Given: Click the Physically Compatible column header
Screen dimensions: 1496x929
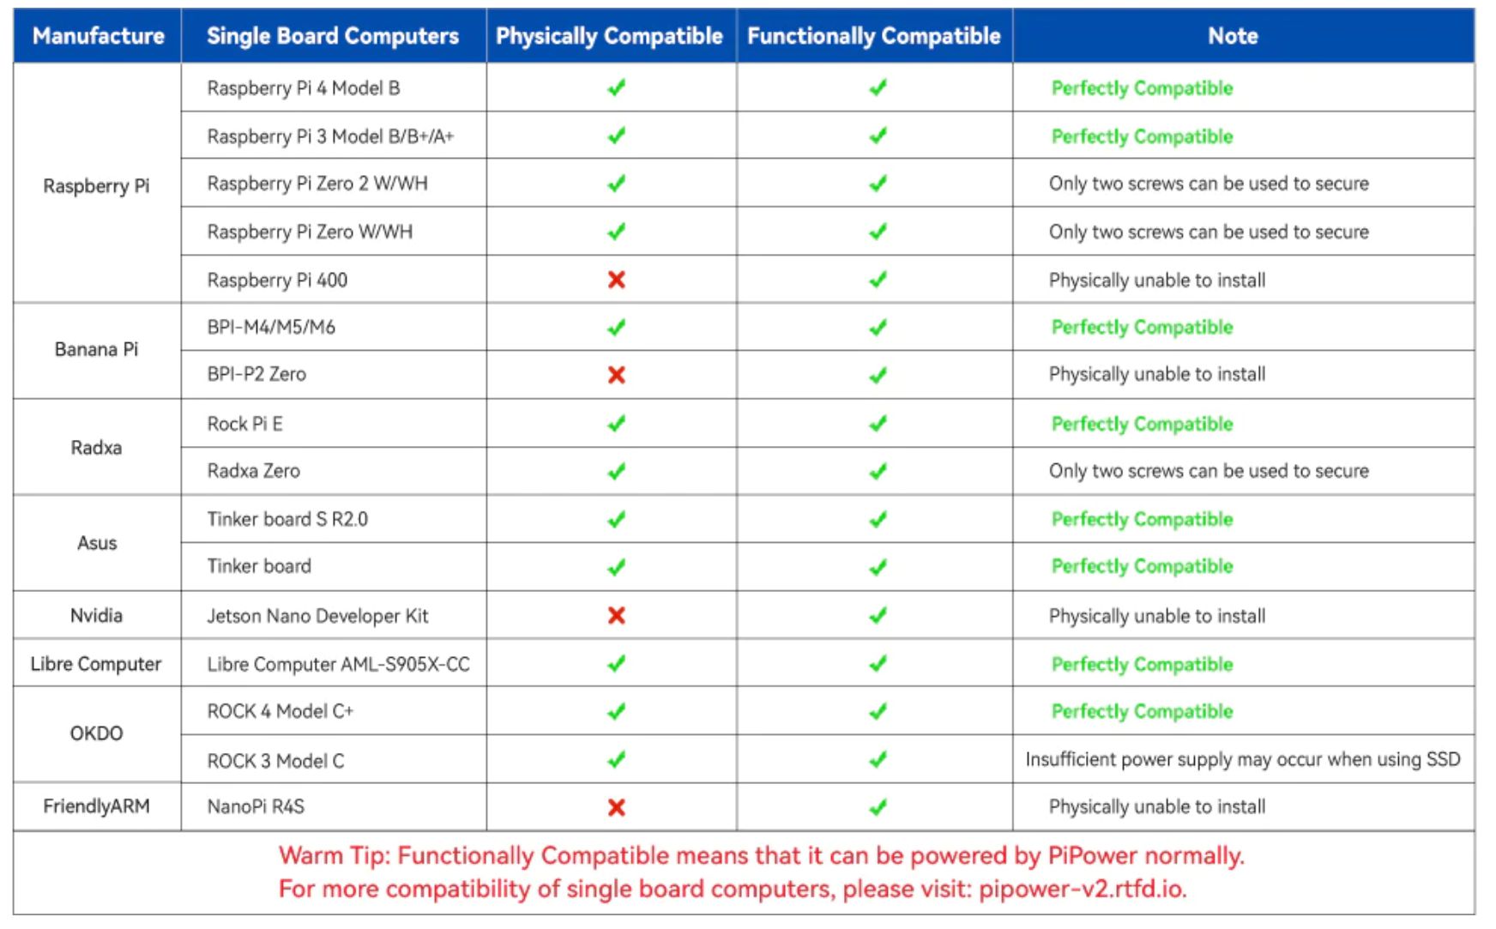Looking at the screenshot, I should click(x=610, y=36).
